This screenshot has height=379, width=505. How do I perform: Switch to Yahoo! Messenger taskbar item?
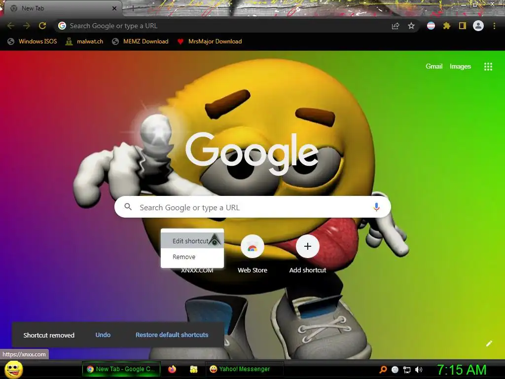[x=245, y=369]
